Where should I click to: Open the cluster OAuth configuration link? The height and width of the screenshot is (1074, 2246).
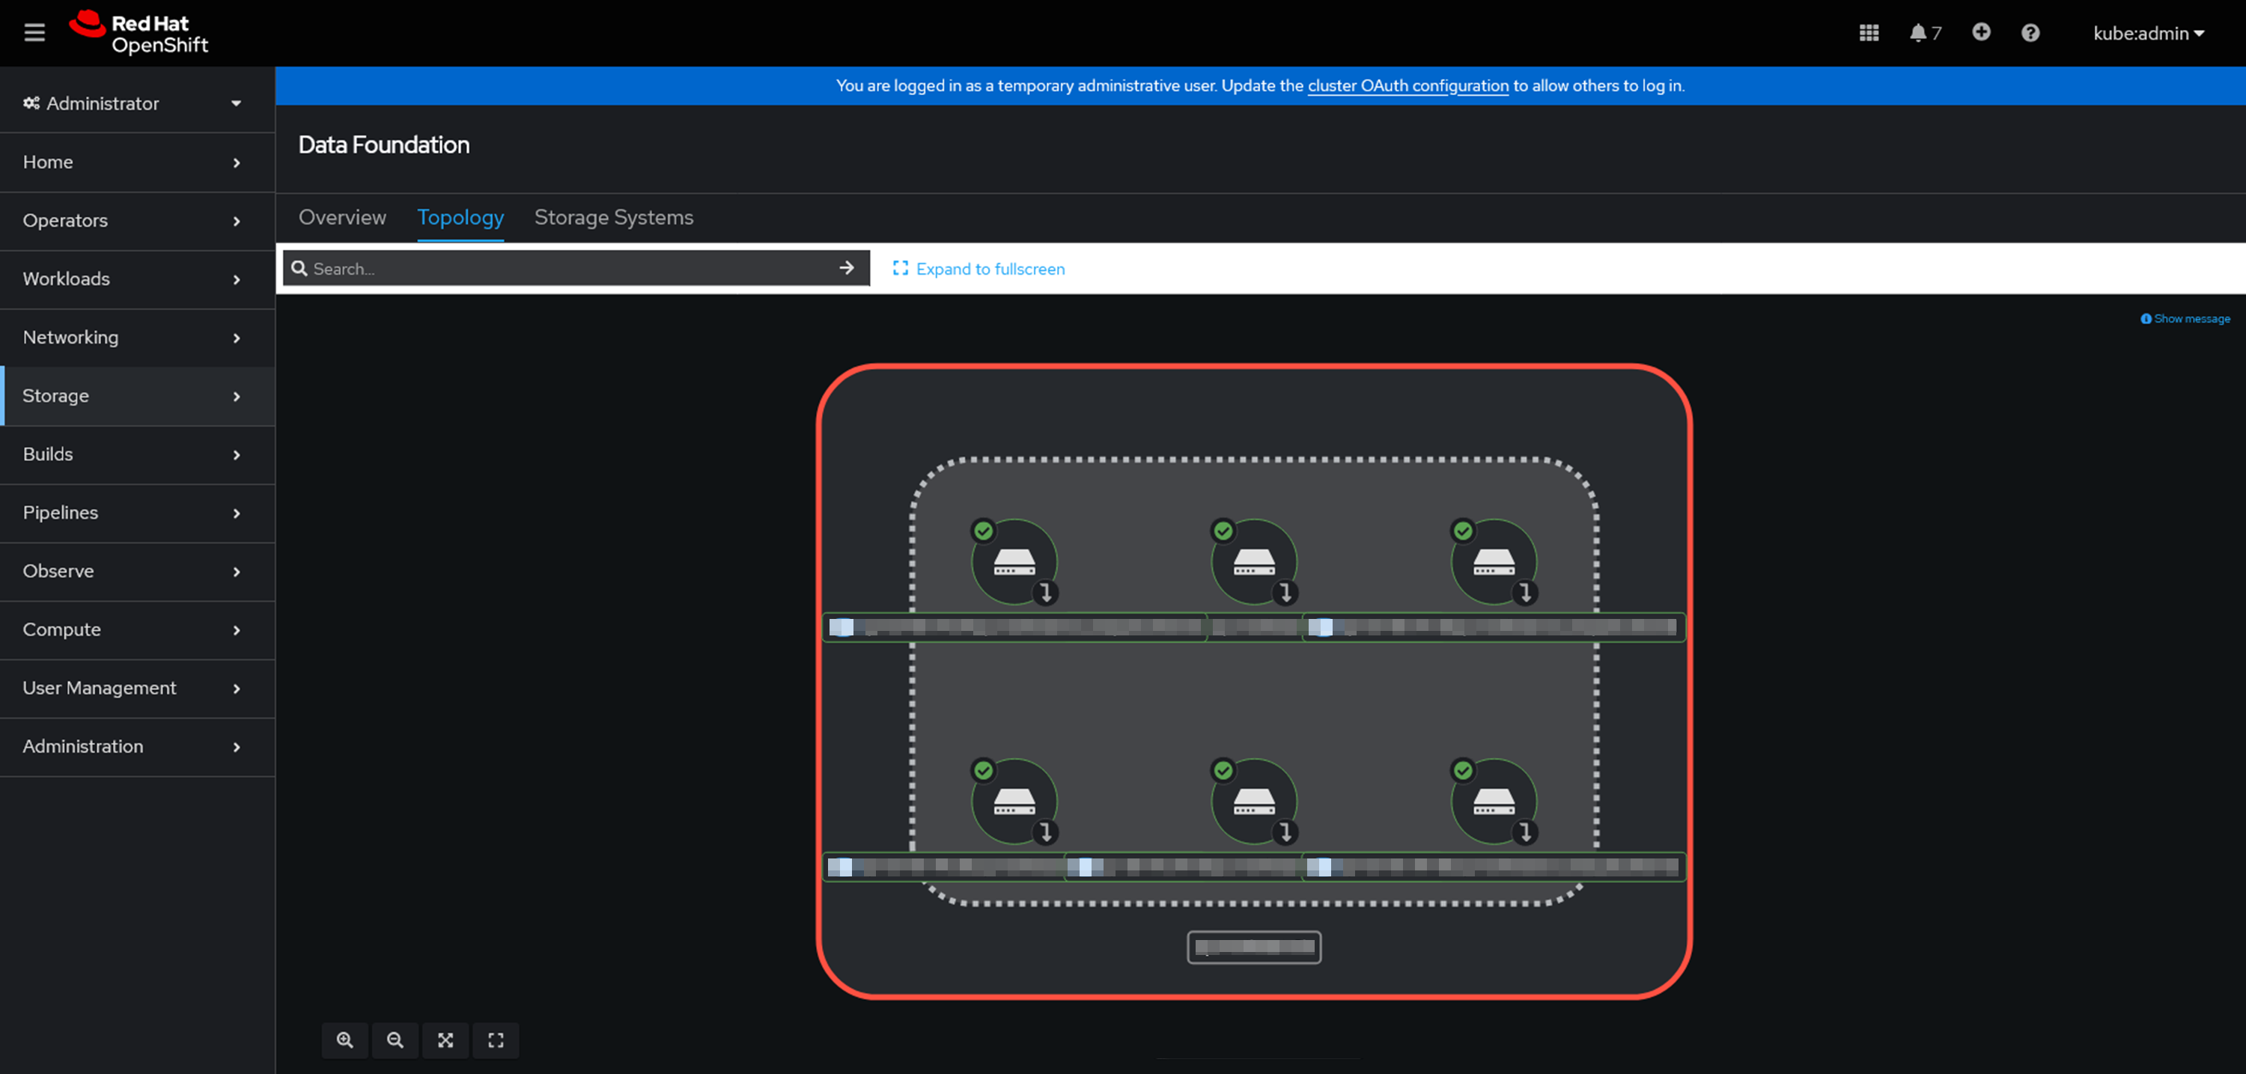click(1407, 85)
